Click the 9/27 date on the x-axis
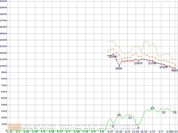This screenshot has width=178, height=133. click(111, 132)
